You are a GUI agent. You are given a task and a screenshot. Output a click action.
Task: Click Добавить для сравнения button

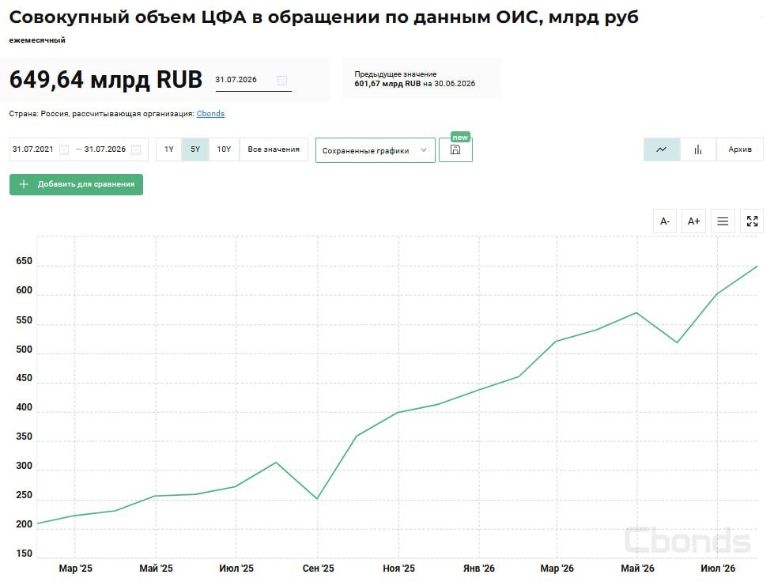pyautogui.click(x=76, y=184)
